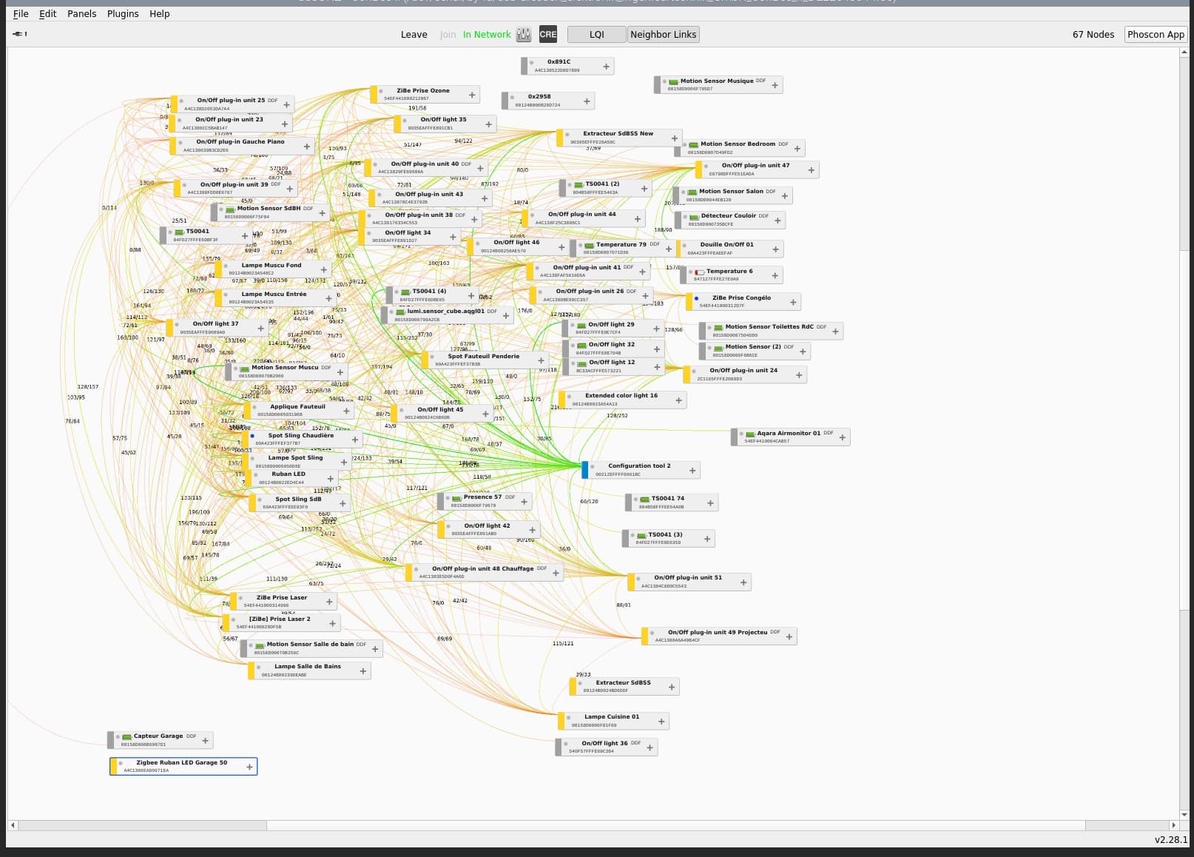
Task: Click battery icon on Détecteur Couloir
Action: [x=695, y=216]
